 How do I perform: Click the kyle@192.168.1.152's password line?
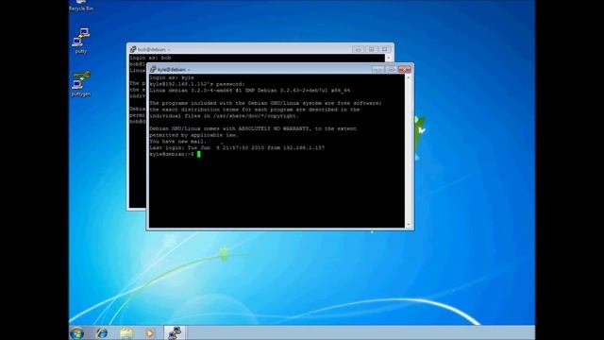[x=197, y=84]
